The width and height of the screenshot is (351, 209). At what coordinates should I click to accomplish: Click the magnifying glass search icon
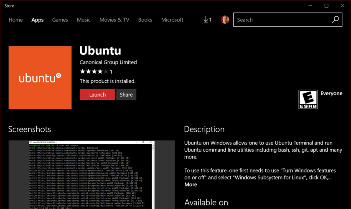point(336,20)
